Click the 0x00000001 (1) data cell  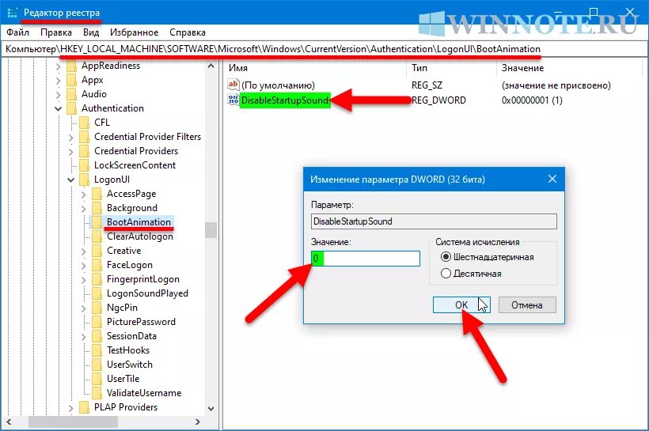(x=532, y=100)
